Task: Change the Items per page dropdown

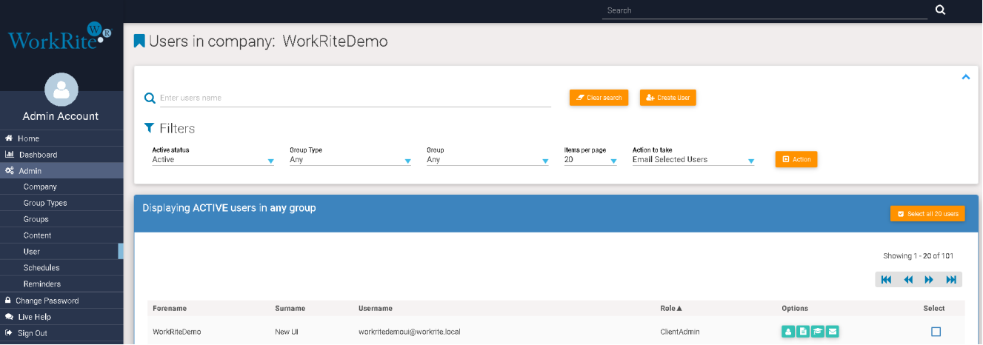Action: (590, 160)
